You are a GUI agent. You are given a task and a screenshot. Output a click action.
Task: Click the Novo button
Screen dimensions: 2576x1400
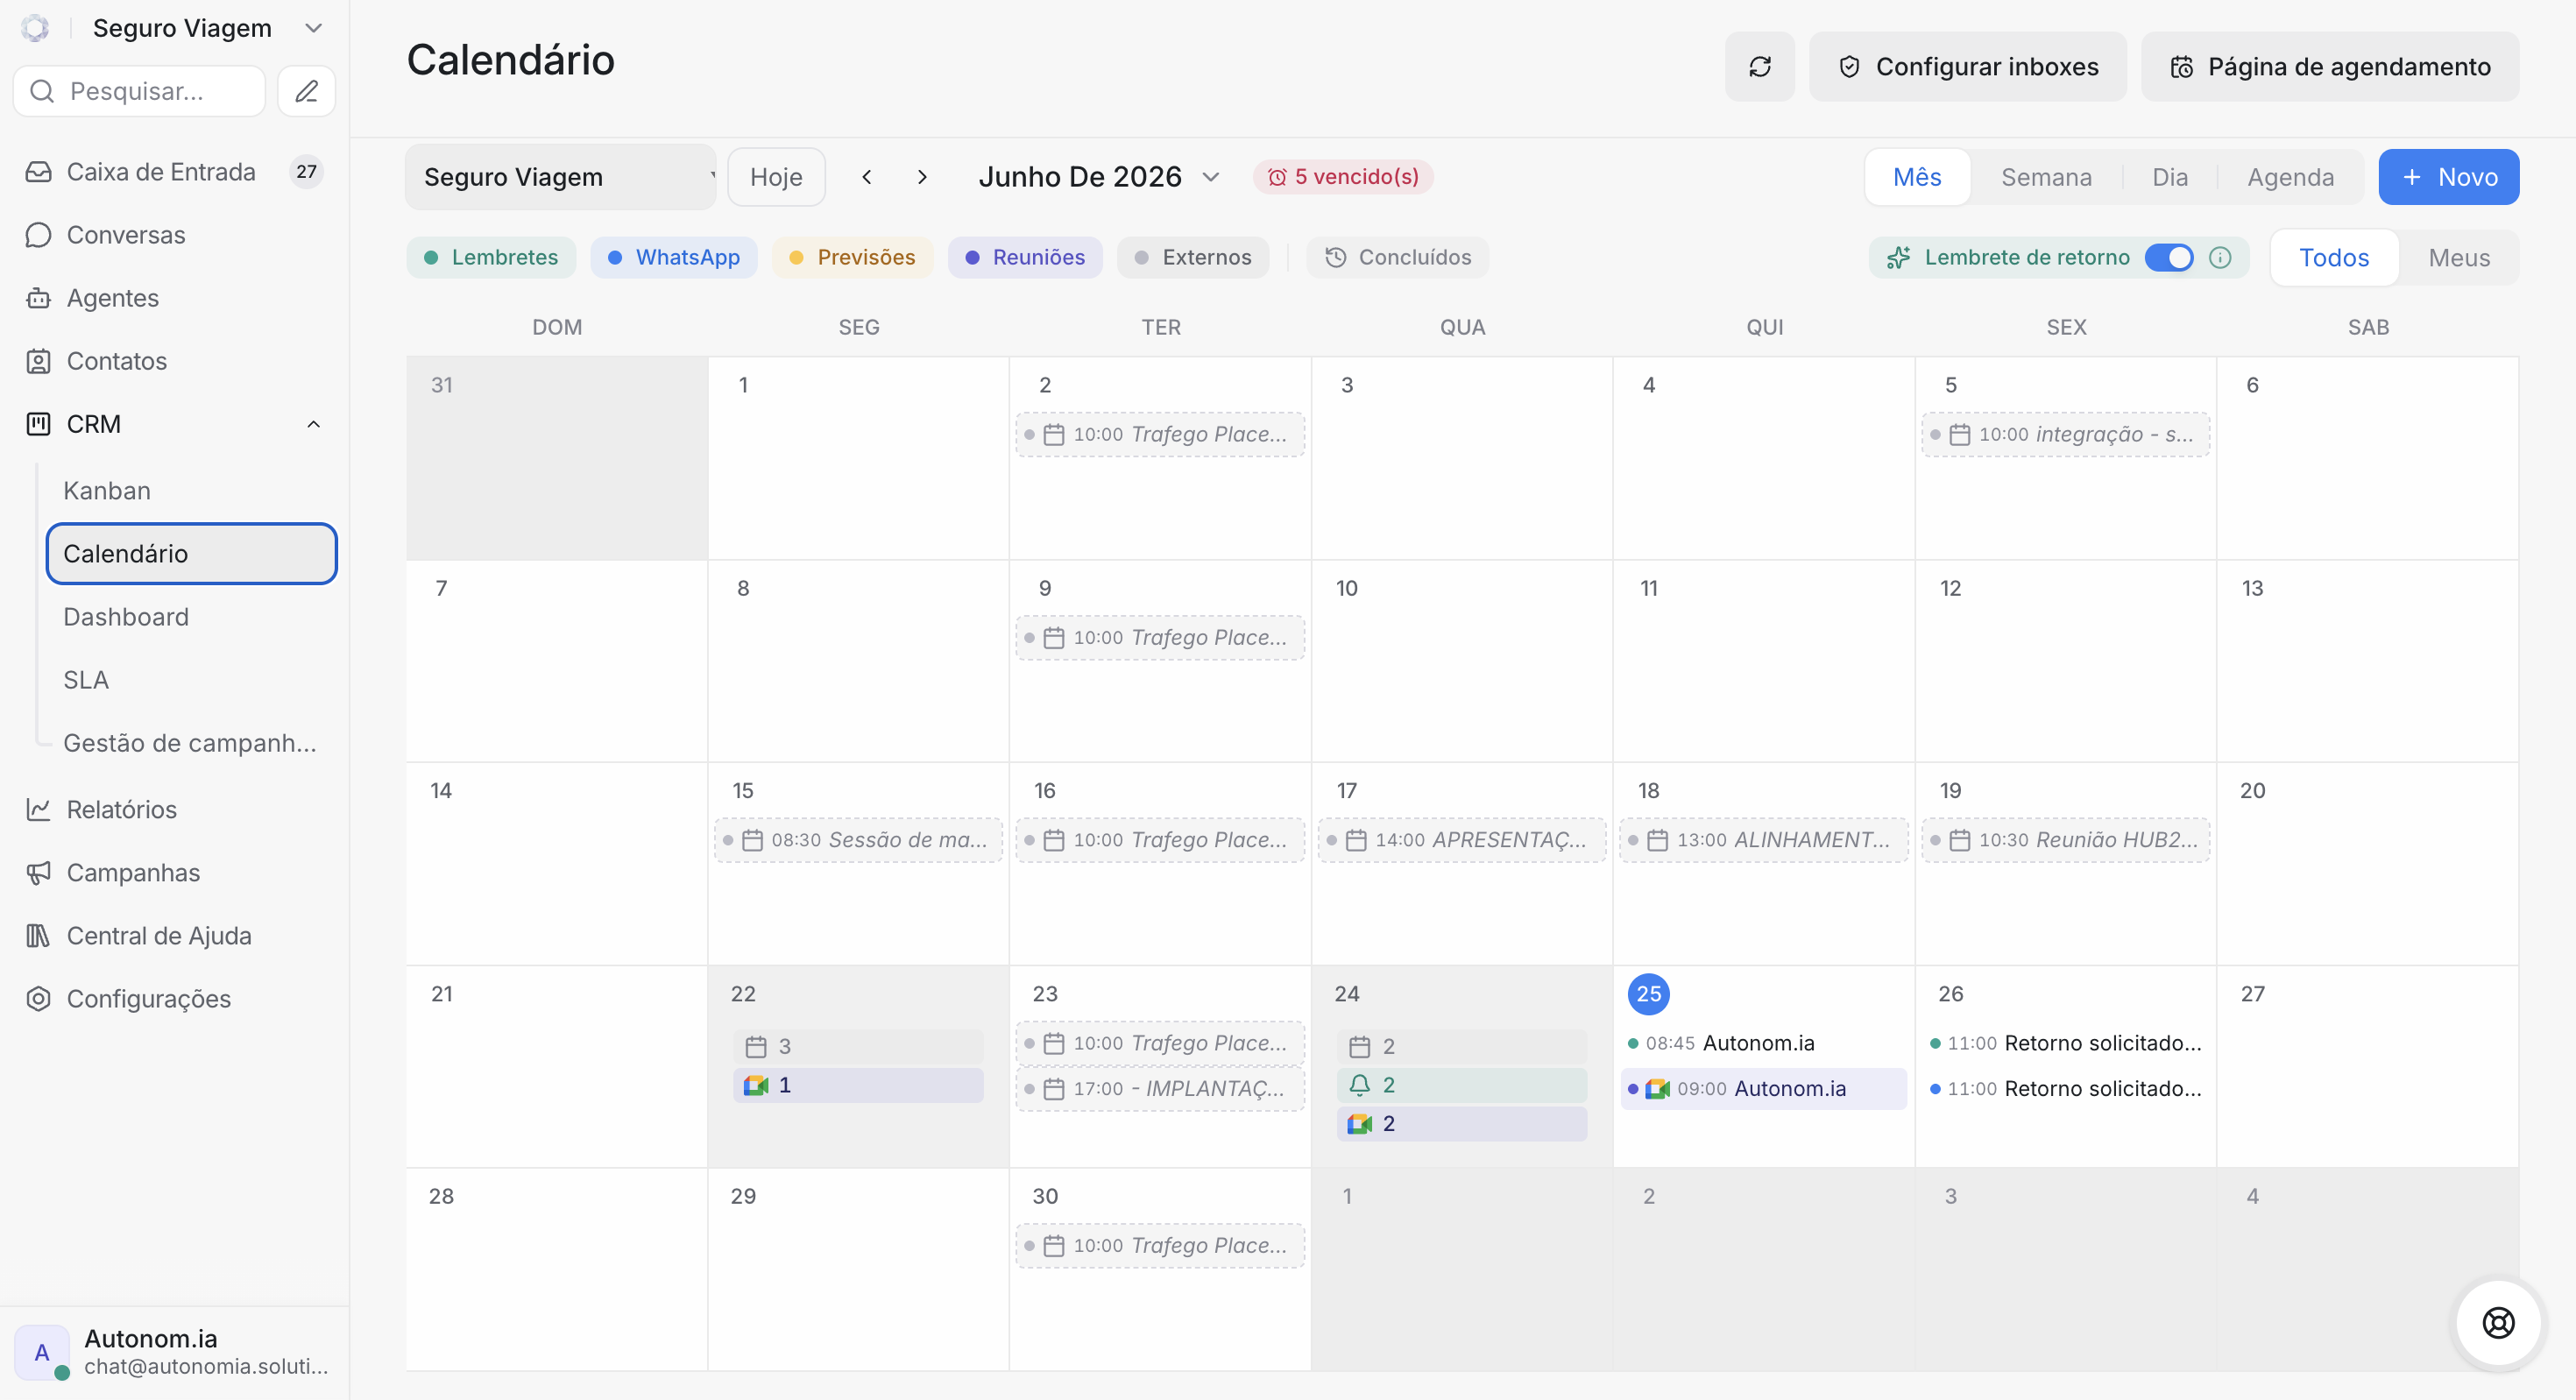pyautogui.click(x=2448, y=177)
